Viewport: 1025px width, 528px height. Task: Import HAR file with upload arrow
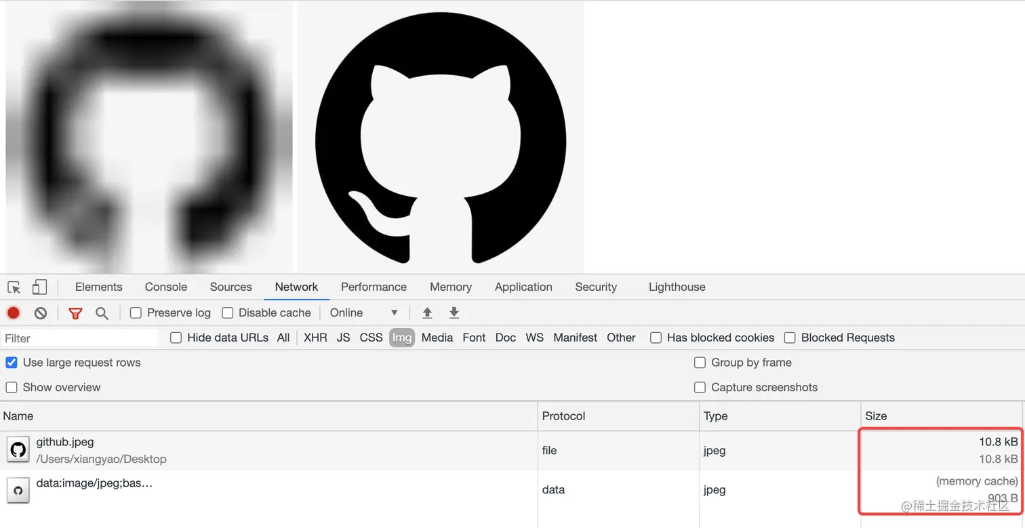[x=427, y=312]
